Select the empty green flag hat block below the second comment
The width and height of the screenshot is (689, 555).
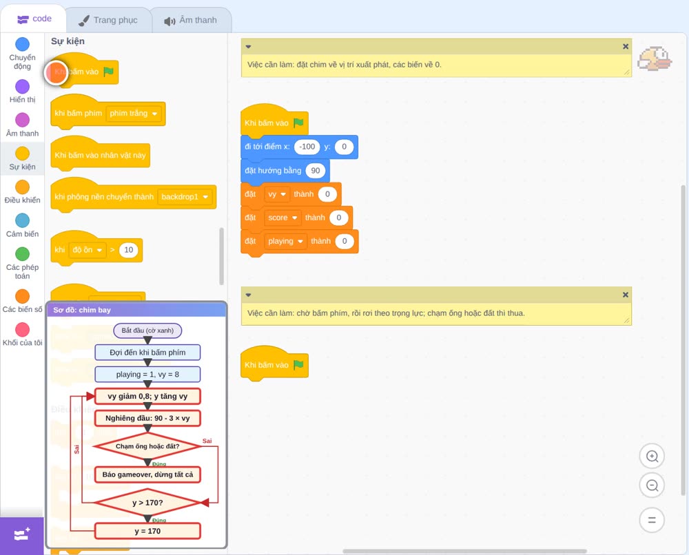[274, 364]
